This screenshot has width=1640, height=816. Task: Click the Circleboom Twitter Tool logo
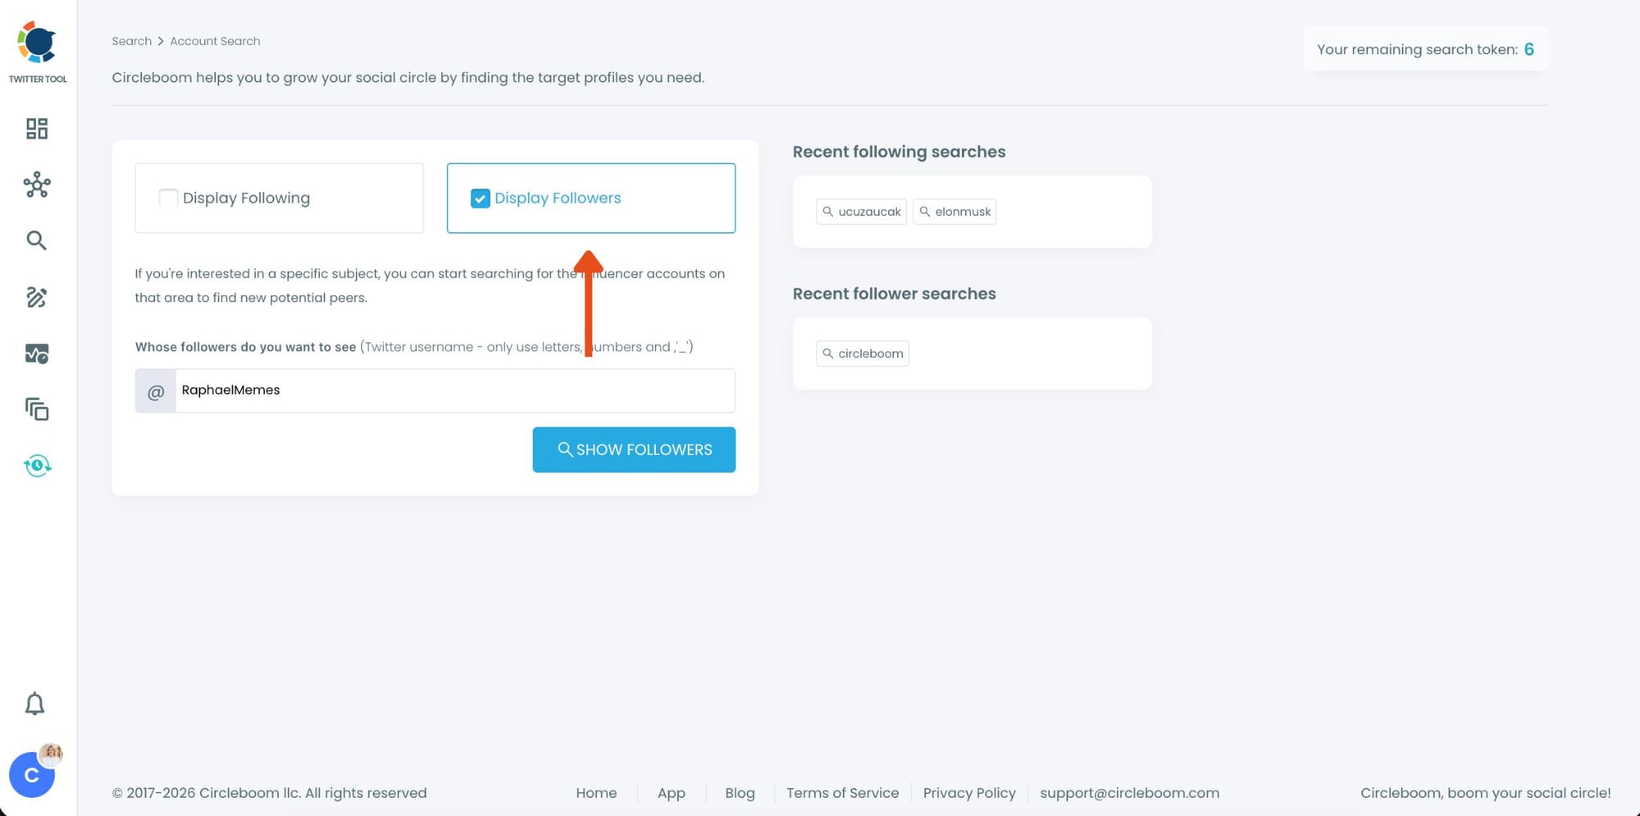[38, 52]
